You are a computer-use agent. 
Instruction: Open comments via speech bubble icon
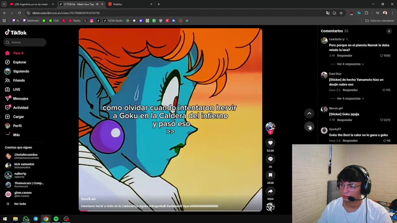click(x=270, y=159)
